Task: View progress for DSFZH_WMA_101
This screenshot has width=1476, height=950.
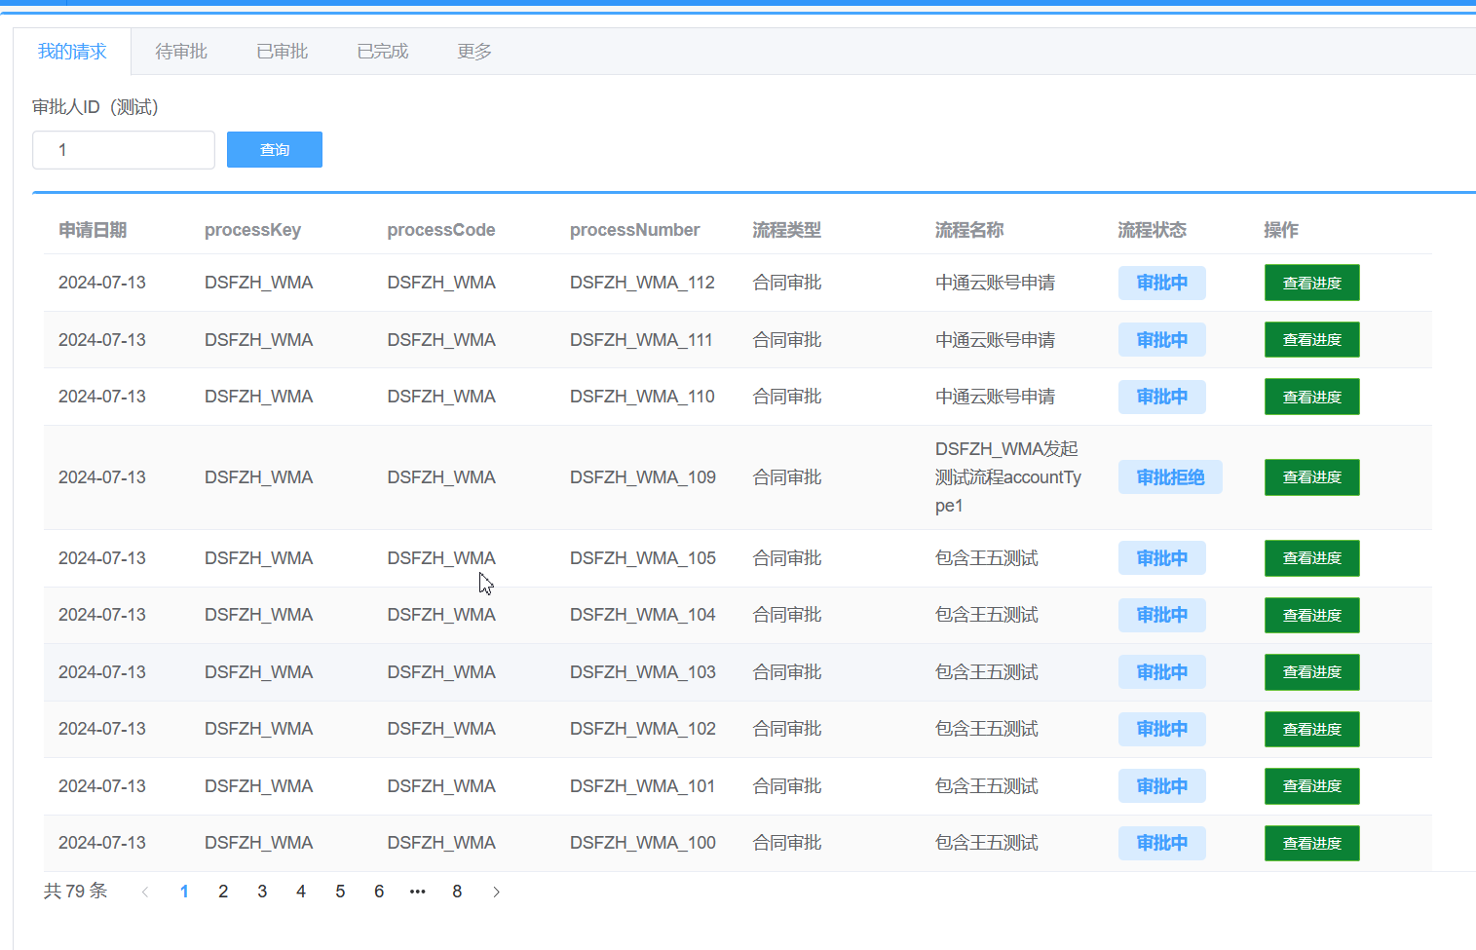Action: 1311,786
